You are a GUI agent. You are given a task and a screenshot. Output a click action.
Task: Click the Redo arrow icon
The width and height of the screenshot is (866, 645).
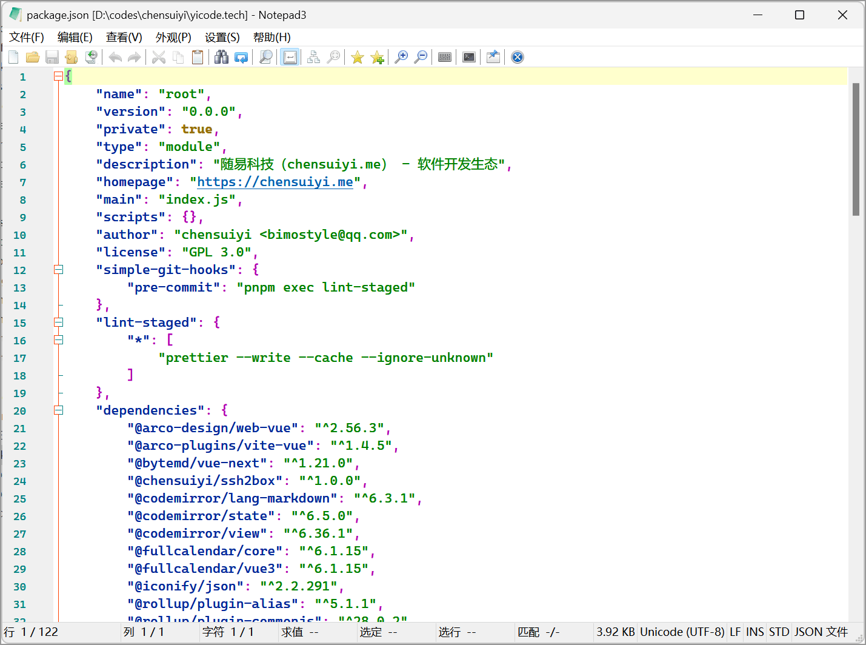pyautogui.click(x=135, y=57)
